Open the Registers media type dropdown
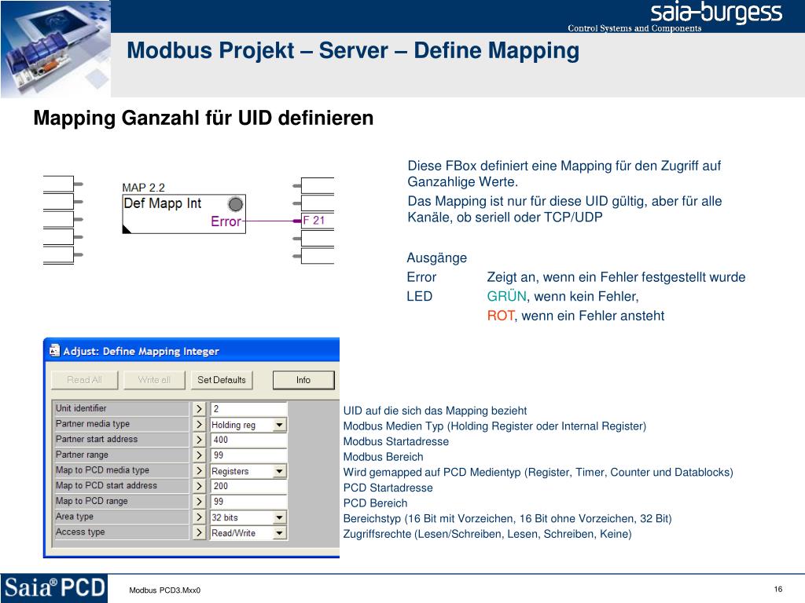This screenshot has height=603, width=805. [x=279, y=471]
